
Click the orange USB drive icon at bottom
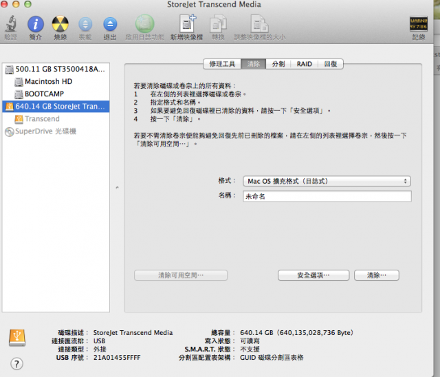click(x=17, y=337)
